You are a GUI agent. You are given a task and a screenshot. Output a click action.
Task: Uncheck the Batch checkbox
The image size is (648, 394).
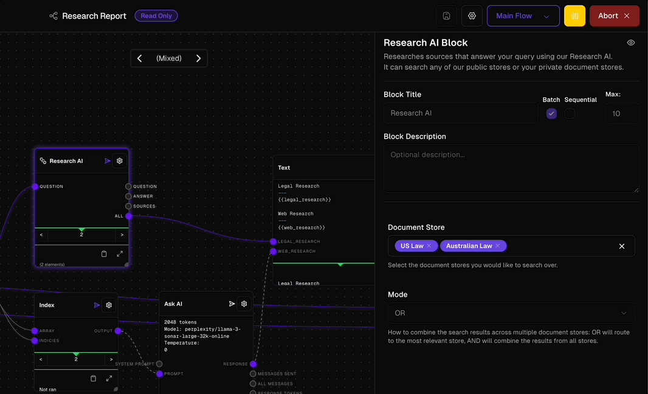551,113
